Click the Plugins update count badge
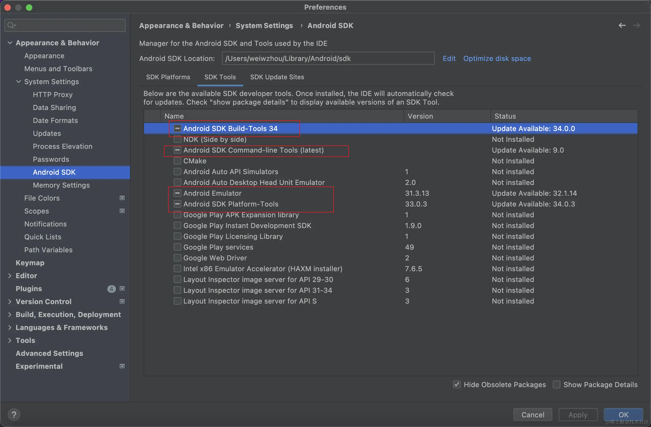This screenshot has width=651, height=427. pyautogui.click(x=111, y=289)
